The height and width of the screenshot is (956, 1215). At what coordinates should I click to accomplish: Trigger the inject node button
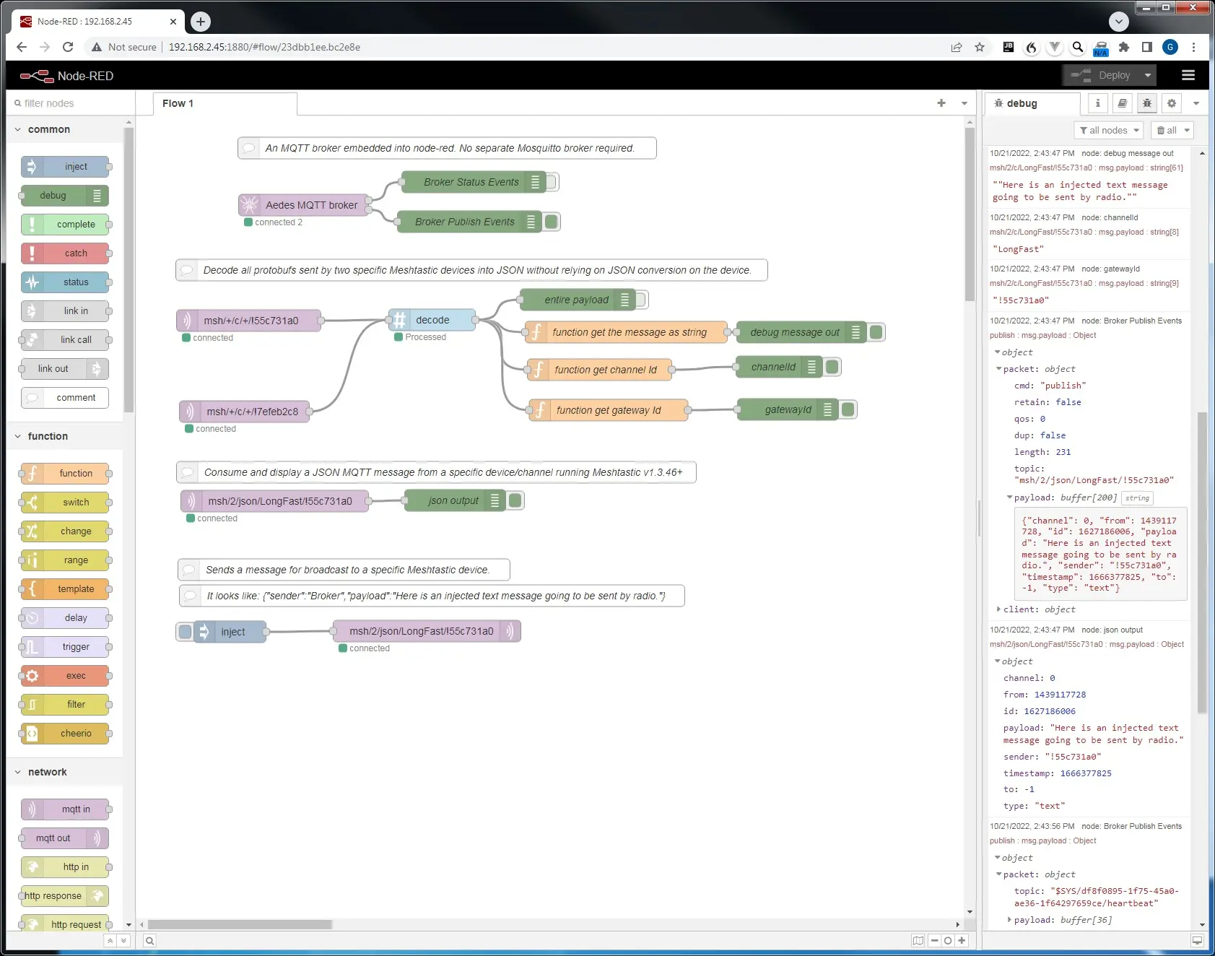click(x=186, y=632)
